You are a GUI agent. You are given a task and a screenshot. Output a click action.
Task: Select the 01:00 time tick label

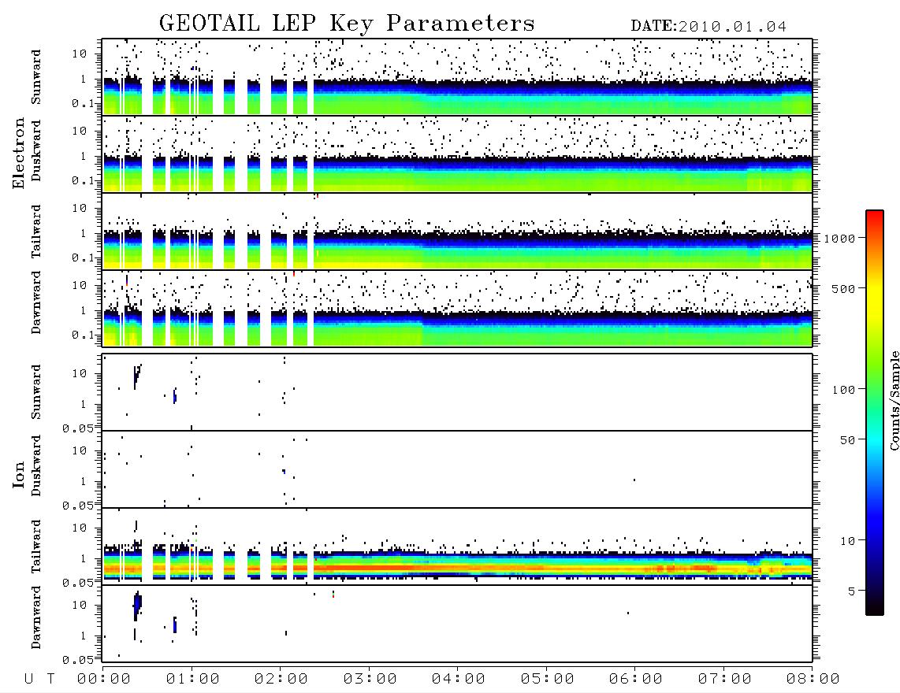193,679
